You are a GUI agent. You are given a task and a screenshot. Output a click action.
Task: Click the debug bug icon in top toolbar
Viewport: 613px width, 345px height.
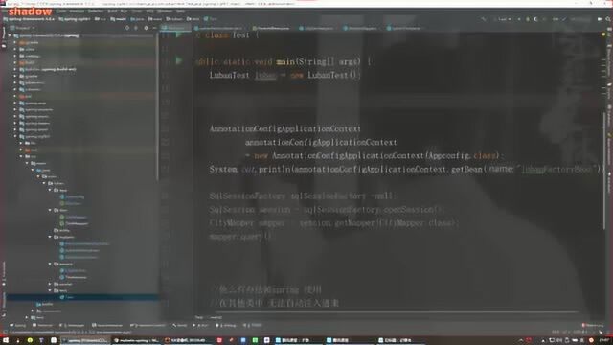click(x=528, y=19)
